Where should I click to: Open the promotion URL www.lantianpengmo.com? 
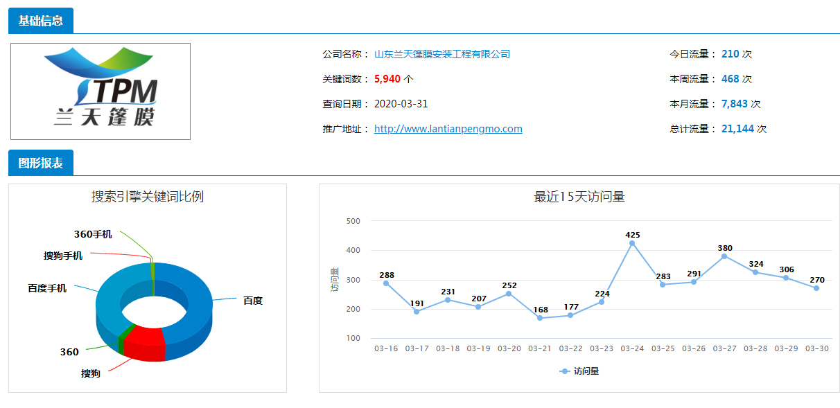pyautogui.click(x=448, y=129)
